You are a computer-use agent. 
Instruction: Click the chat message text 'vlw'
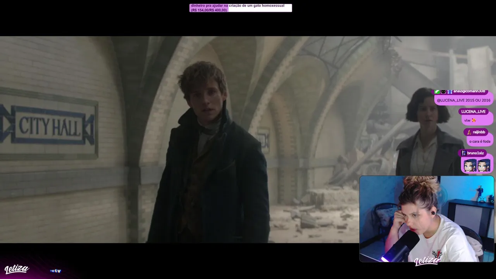[x=467, y=121]
